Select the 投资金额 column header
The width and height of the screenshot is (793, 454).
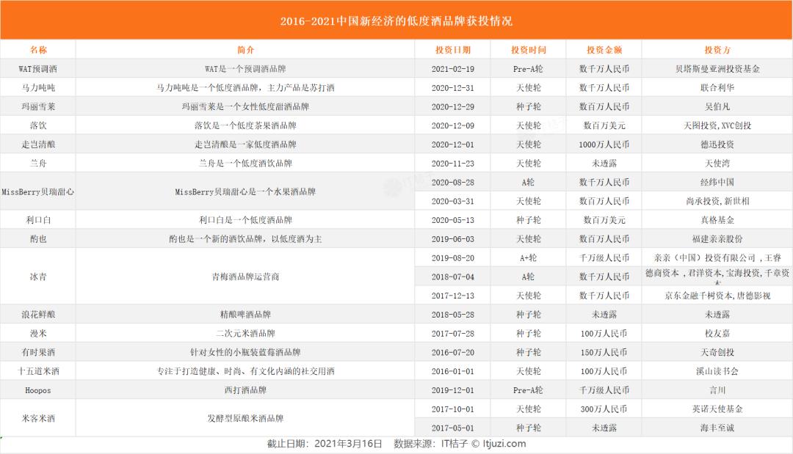click(x=604, y=49)
